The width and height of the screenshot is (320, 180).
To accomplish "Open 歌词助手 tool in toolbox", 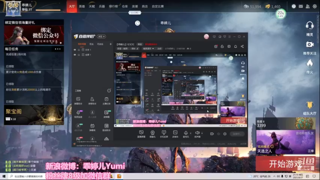I will (106, 127).
